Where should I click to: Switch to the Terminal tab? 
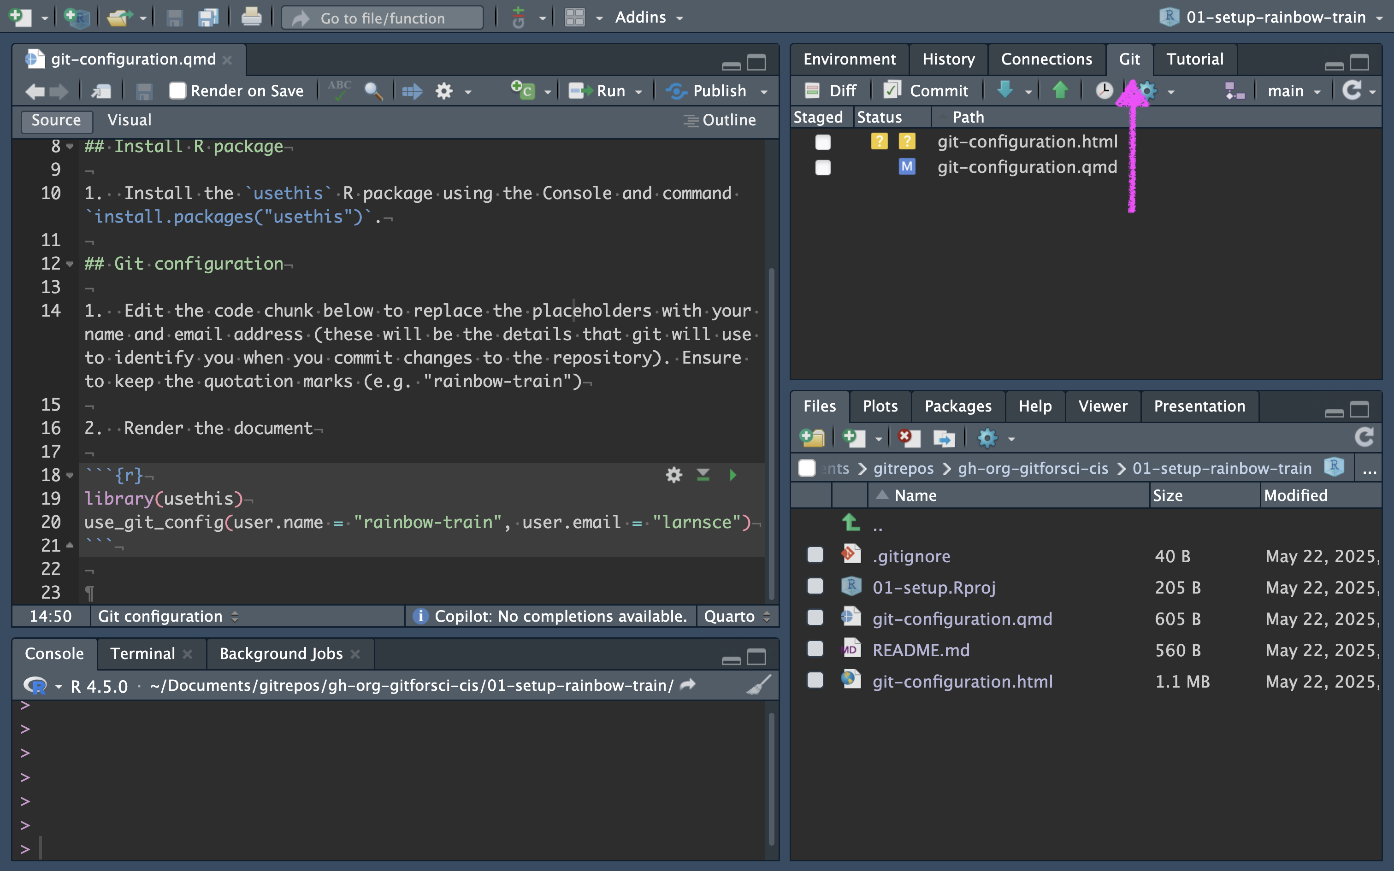pos(142,653)
